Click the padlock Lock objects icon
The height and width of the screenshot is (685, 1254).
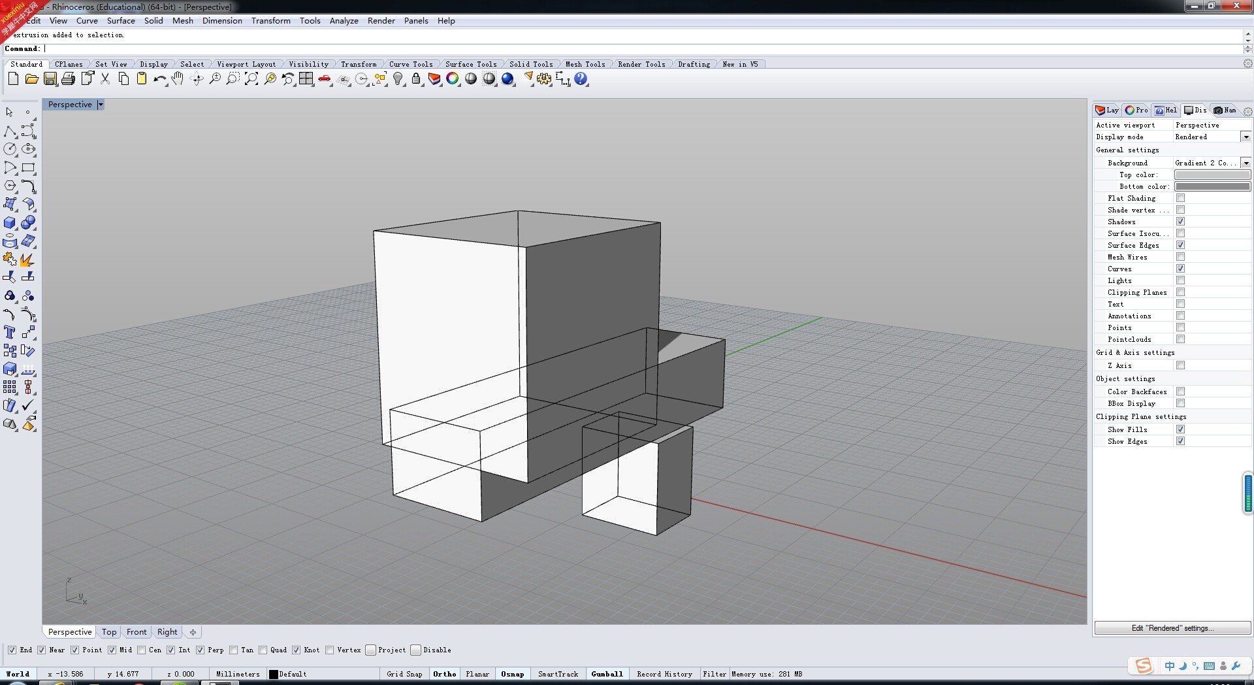tap(416, 79)
